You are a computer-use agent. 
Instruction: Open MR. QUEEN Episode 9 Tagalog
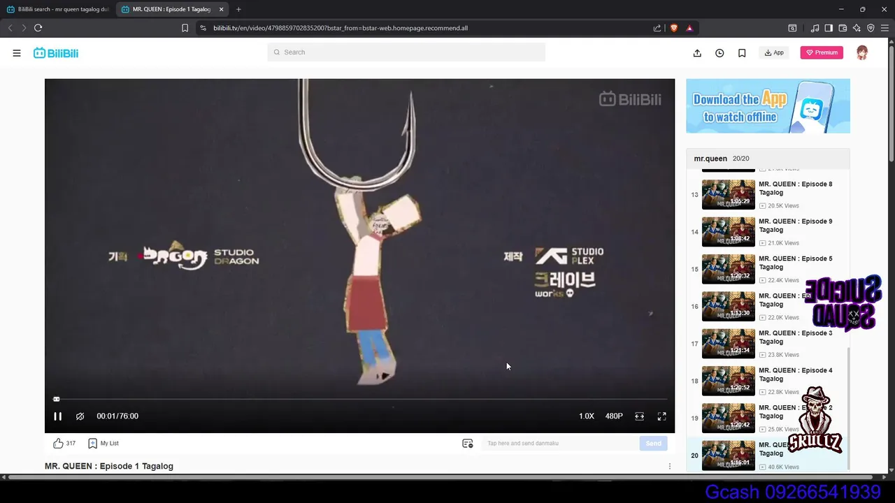click(796, 226)
